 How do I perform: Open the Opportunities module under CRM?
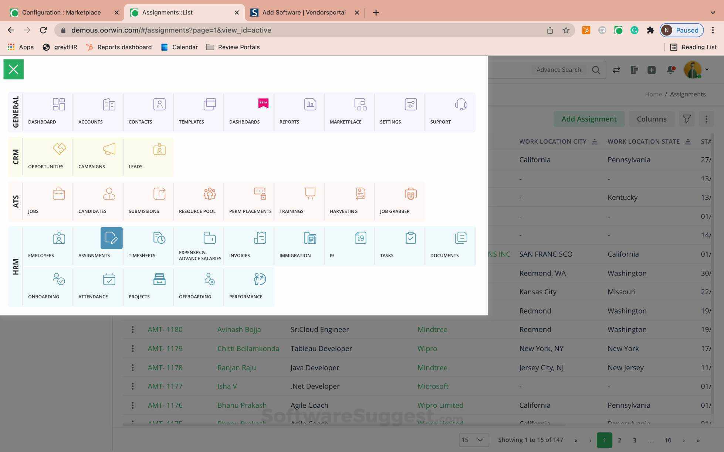point(46,157)
